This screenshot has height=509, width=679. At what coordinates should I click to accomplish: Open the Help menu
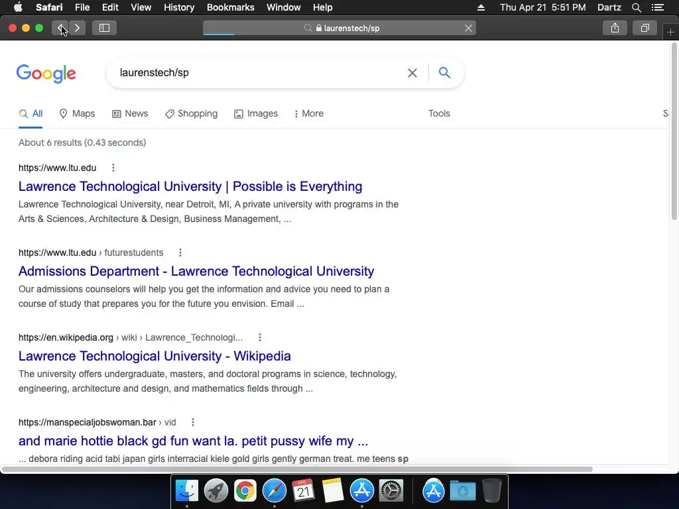[323, 7]
